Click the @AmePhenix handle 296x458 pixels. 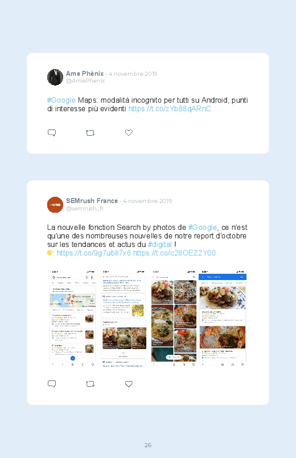tap(85, 80)
